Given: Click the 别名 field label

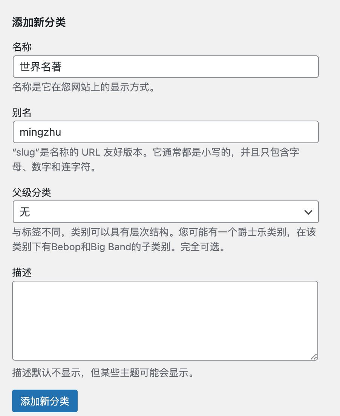Looking at the screenshot, I should (x=22, y=113).
